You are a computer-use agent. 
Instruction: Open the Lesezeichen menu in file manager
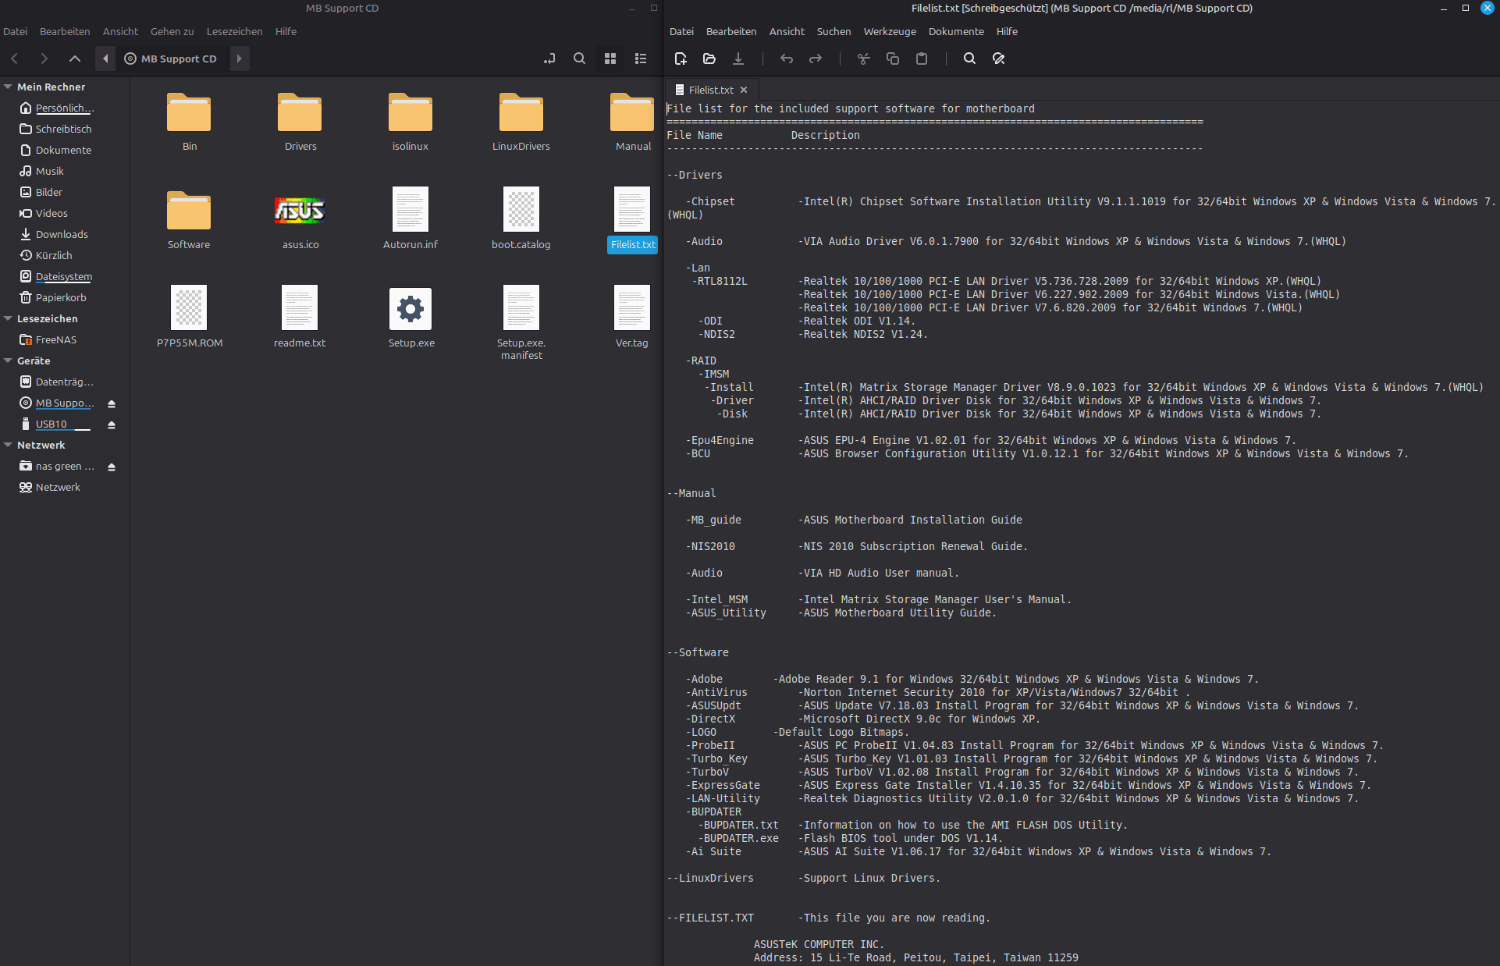234,31
